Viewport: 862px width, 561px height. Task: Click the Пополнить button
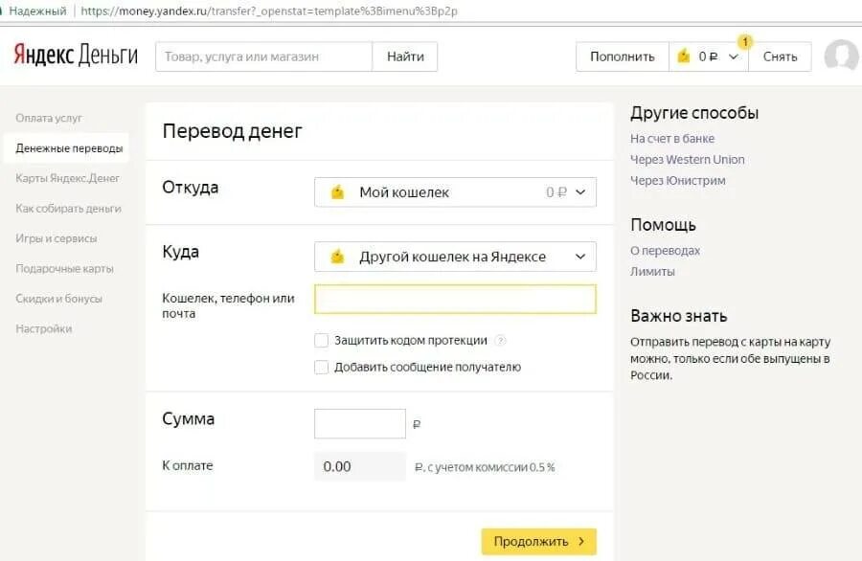(623, 56)
